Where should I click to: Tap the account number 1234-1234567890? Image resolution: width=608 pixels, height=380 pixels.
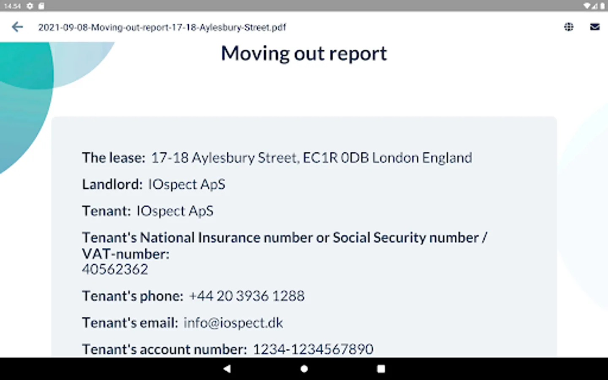point(313,349)
